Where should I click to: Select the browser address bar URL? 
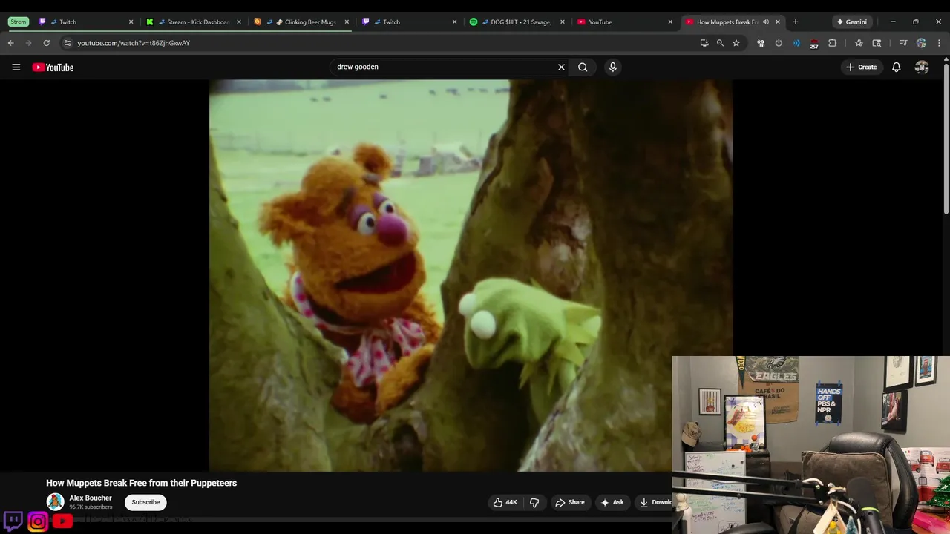pyautogui.click(x=134, y=43)
